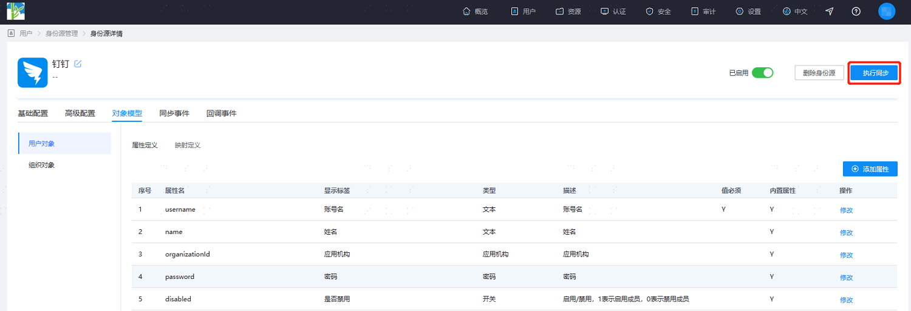Click the edit pencil icon beside 钉钉

(78, 64)
